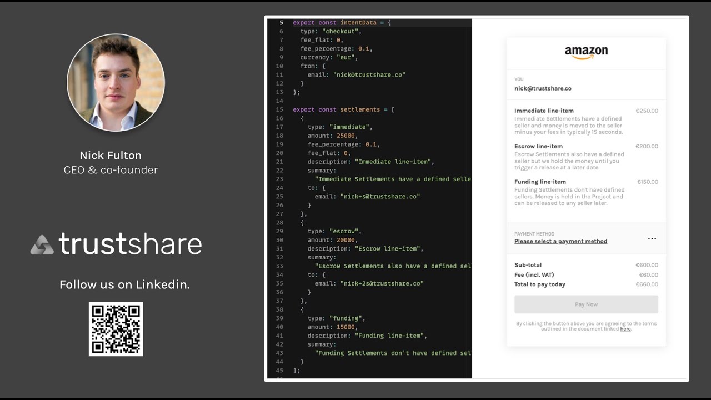Click the 'type: "funding"' code line
Screen dimensions: 711x400
pyautogui.click(x=337, y=318)
